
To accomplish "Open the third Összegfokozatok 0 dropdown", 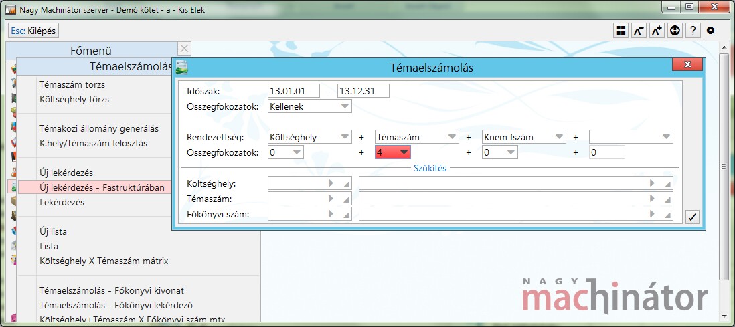I will click(499, 152).
